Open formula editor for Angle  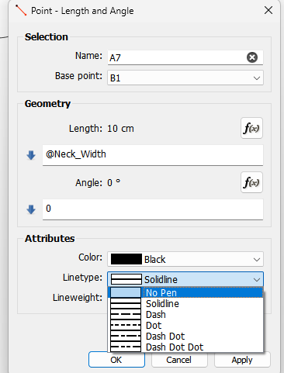[251, 182]
